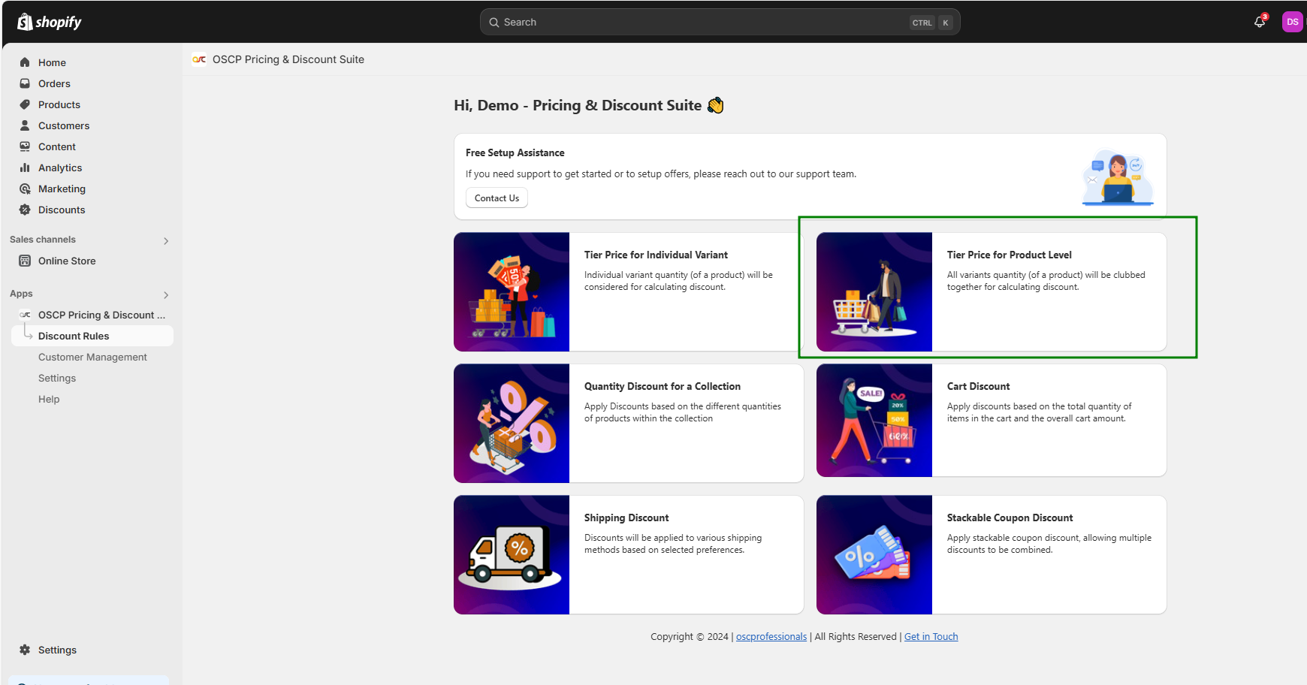This screenshot has height=685, width=1307.
Task: Select the Discount Rules menu item
Action: (74, 336)
